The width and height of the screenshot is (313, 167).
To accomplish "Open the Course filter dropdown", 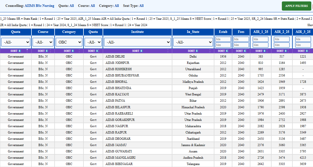I will 43,42.
